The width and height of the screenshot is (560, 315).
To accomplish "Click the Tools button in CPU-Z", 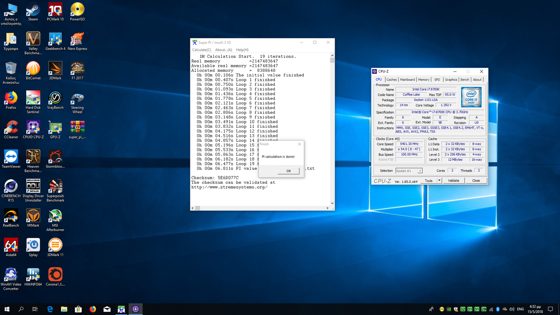I will [x=429, y=181].
